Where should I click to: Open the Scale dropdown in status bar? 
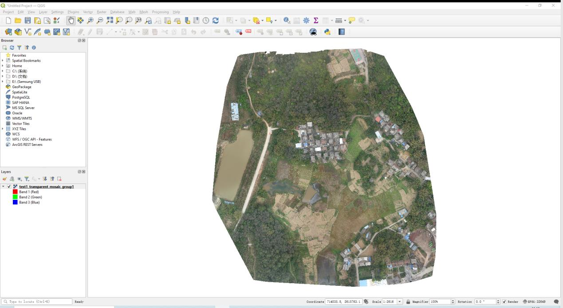(x=400, y=302)
